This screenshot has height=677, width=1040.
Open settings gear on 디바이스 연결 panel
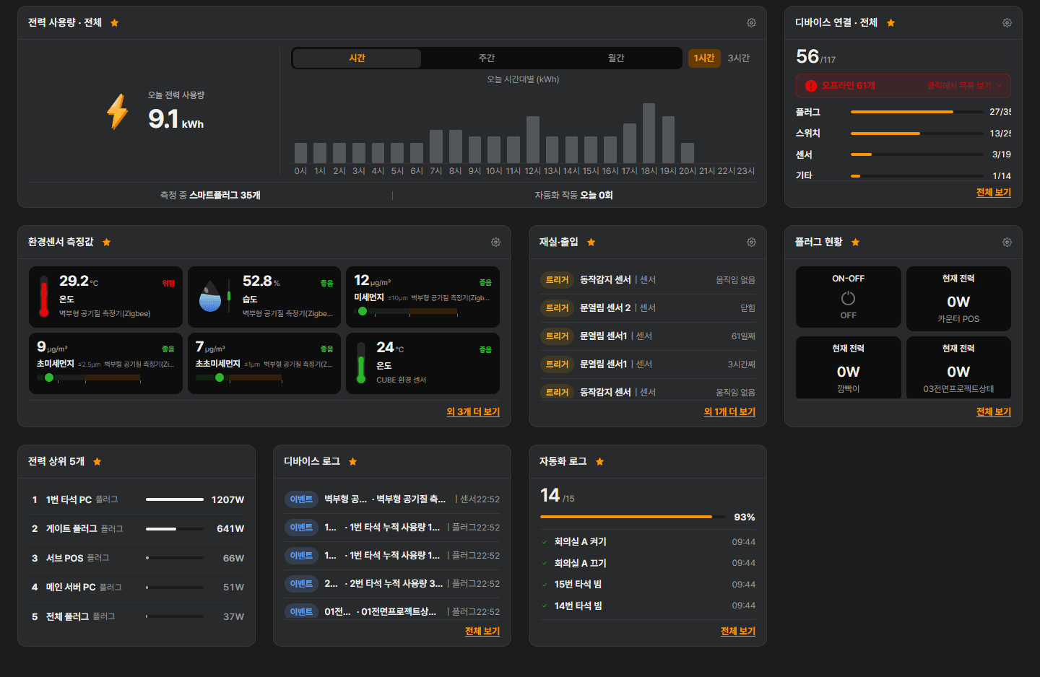(x=1007, y=23)
